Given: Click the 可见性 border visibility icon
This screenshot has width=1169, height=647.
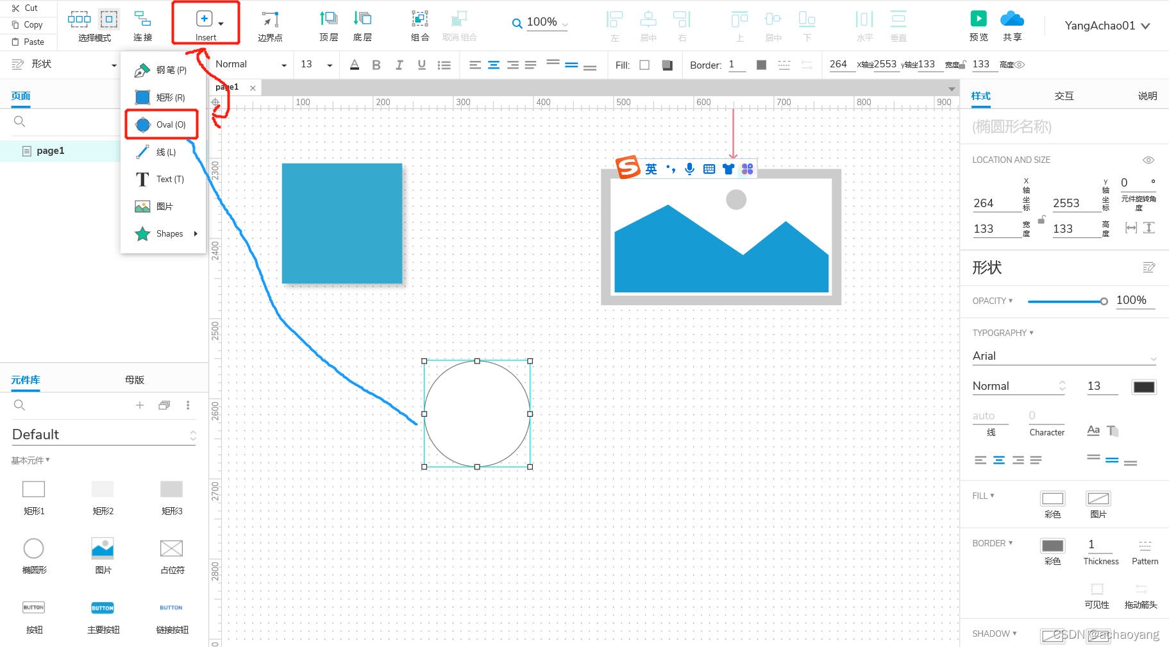Looking at the screenshot, I should [x=1097, y=589].
